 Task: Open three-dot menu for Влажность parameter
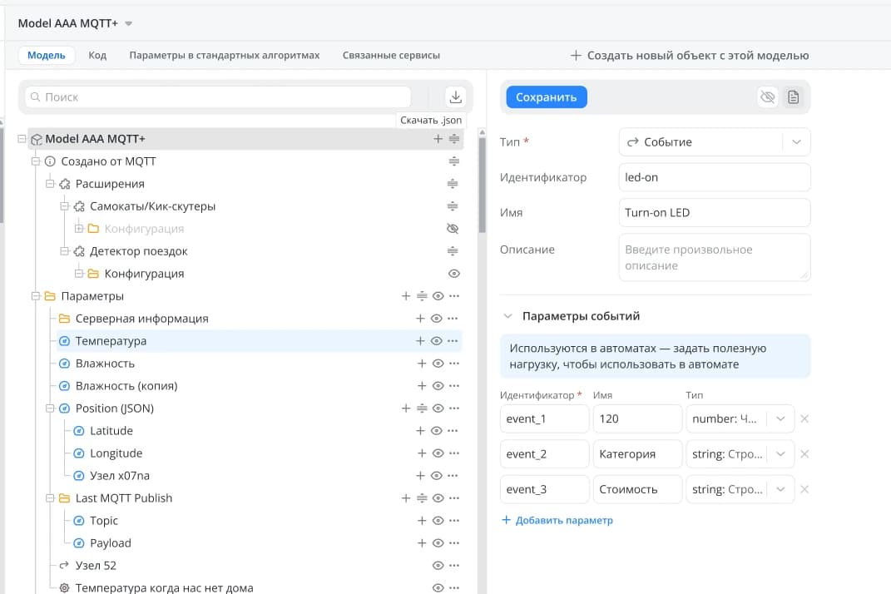tap(453, 364)
